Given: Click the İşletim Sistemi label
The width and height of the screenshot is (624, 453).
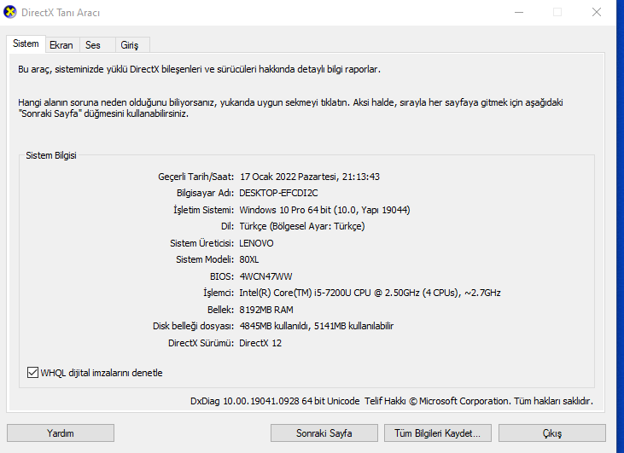Looking at the screenshot, I should click(203, 210).
